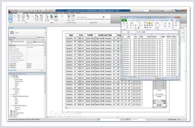Select the Site floor plan view
Image resolution: width=195 pixels, height=128 pixels.
(16, 87)
